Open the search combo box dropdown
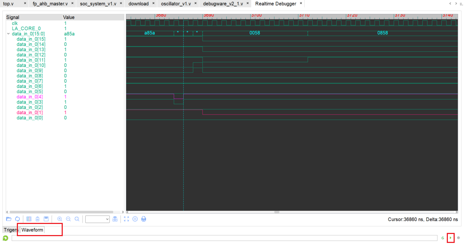The height and width of the screenshot is (244, 464). (107, 219)
